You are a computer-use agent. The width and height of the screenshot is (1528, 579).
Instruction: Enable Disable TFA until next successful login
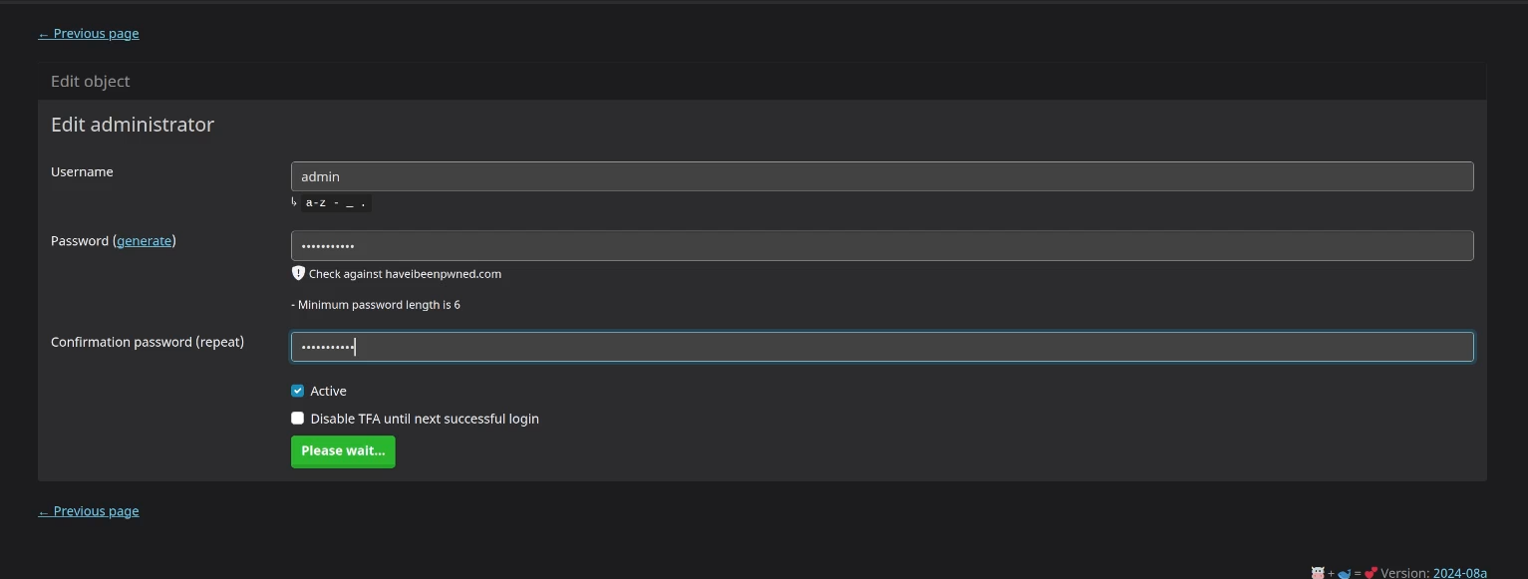(x=297, y=419)
